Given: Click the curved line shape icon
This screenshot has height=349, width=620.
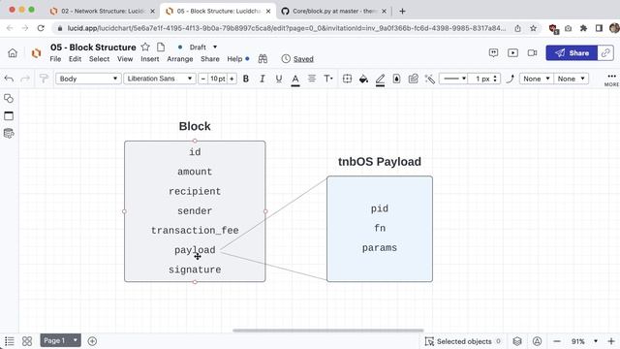Looking at the screenshot, I should point(511,79).
